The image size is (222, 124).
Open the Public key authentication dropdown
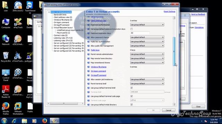click(147, 41)
